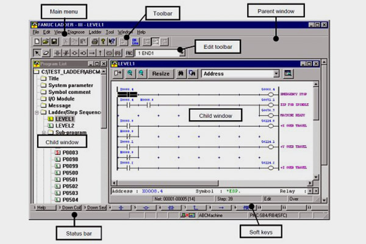The width and height of the screenshot is (366, 244).
Task: Open the Edit menu
Action: click(46, 32)
